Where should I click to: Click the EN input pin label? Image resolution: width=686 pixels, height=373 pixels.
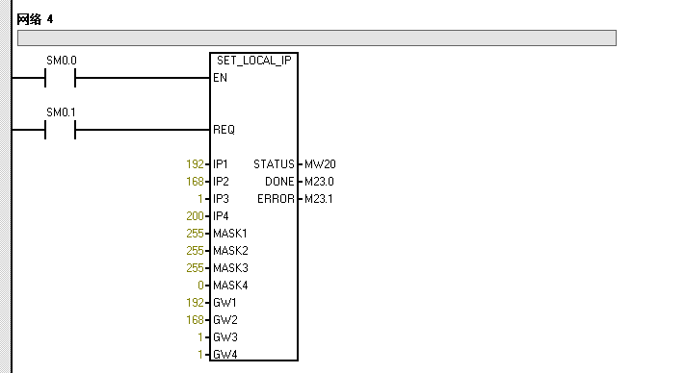tap(220, 78)
